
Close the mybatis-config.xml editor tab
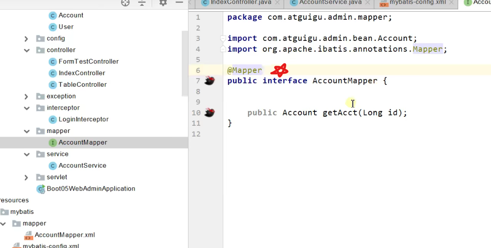pyautogui.click(x=451, y=3)
